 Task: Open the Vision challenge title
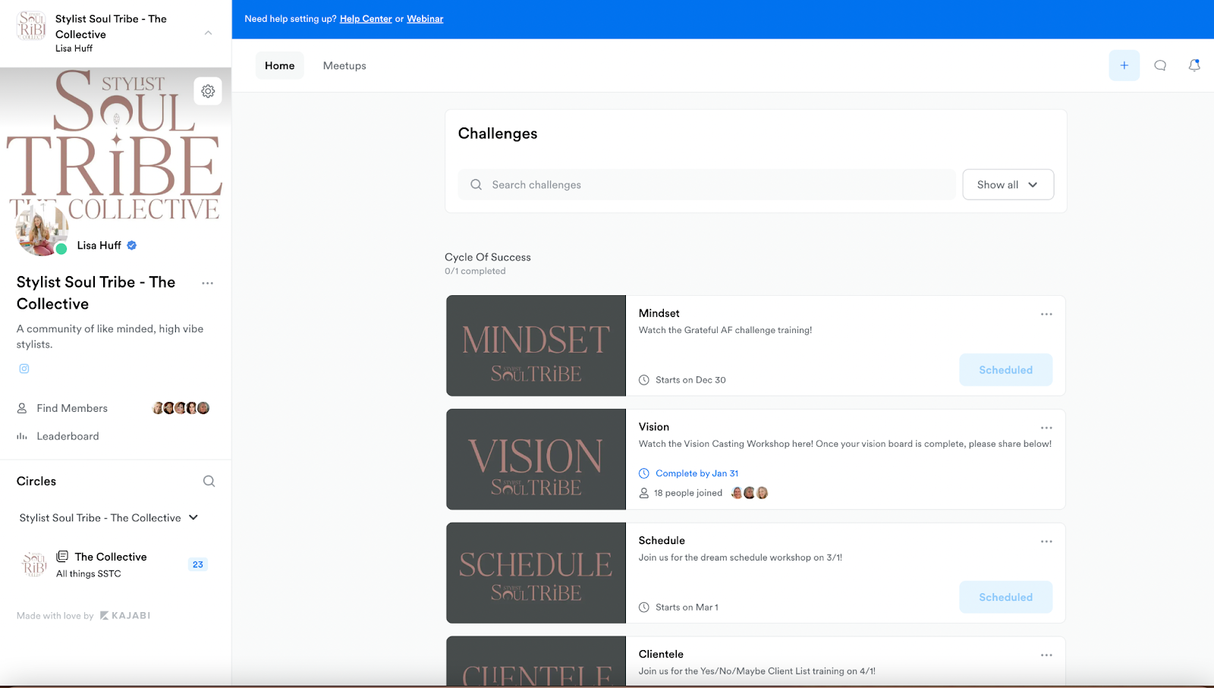(653, 427)
